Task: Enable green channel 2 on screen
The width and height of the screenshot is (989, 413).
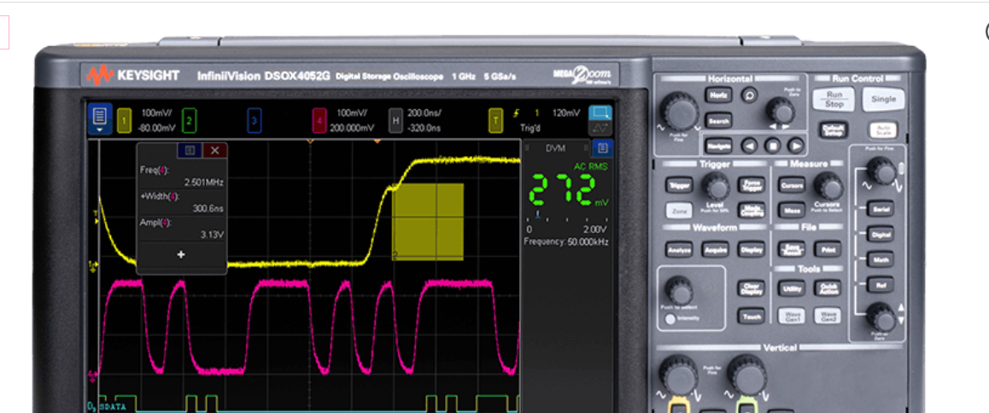Action: [189, 120]
